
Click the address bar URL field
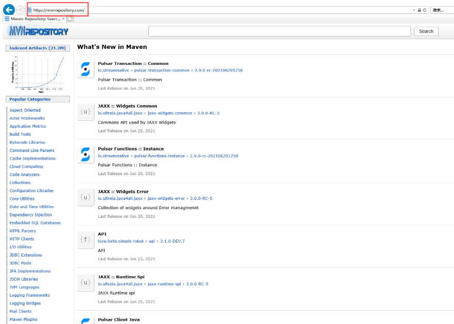tap(220, 10)
